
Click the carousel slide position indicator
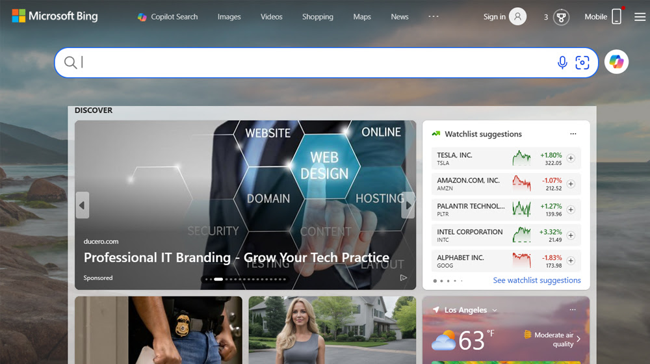point(246,279)
